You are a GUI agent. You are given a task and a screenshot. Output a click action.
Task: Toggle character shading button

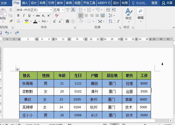pyautogui.click(x=67, y=21)
